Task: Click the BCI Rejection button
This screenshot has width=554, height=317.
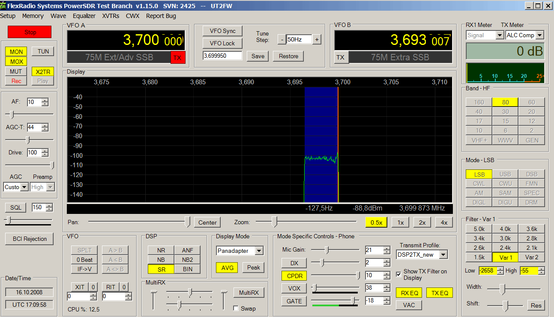Action: click(x=30, y=239)
